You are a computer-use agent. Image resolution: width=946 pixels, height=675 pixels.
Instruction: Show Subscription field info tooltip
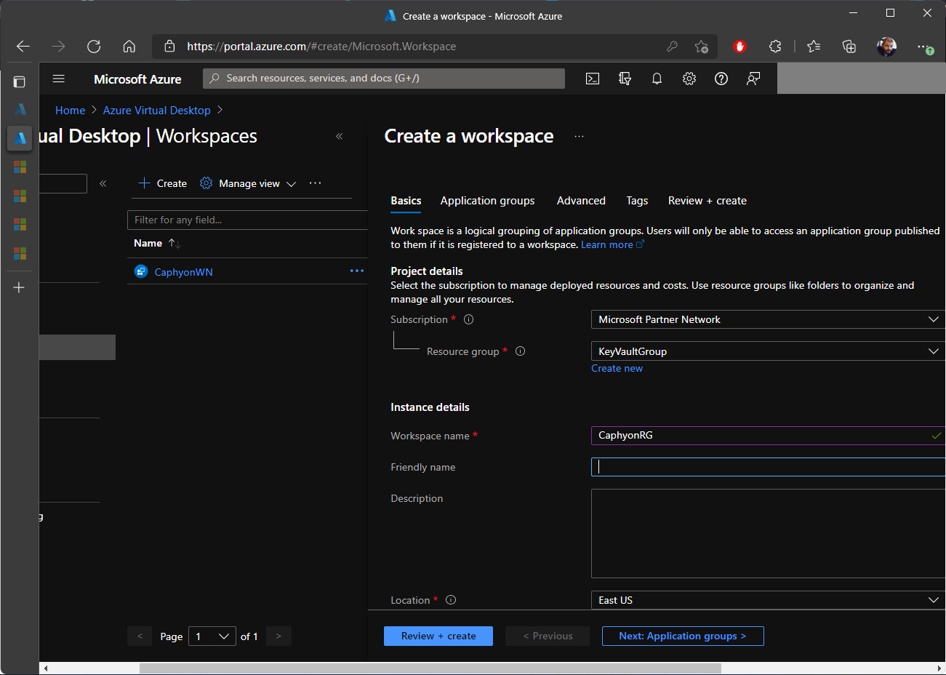[468, 319]
